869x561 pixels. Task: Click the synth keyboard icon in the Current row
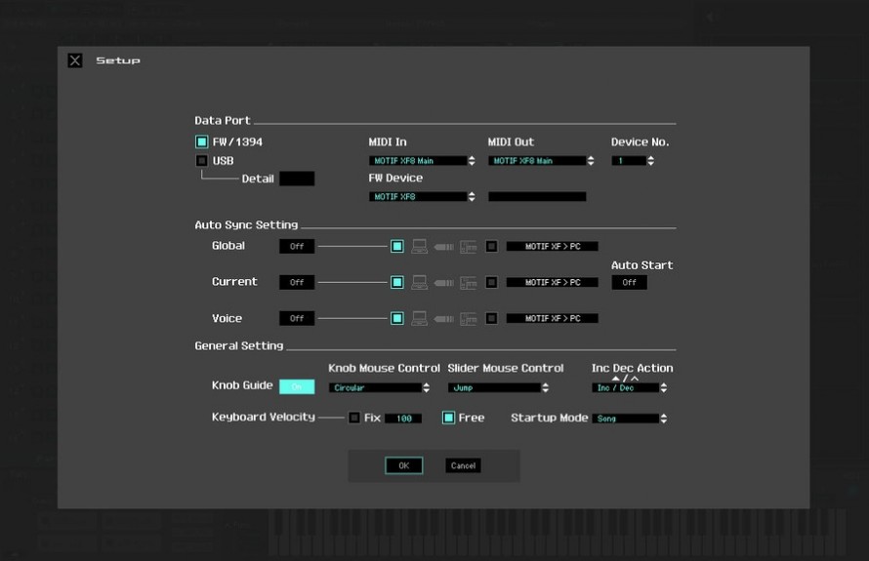point(469,283)
